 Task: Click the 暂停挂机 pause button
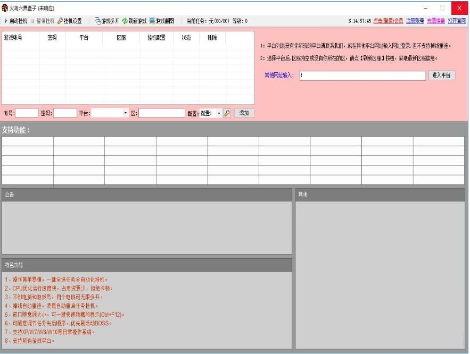point(43,21)
